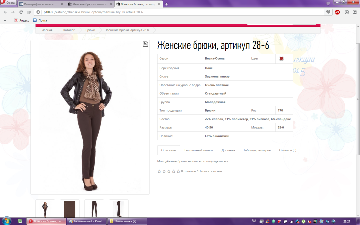This screenshot has width=360, height=225.
Task: Open the Windows Start menu
Action: click(7, 221)
